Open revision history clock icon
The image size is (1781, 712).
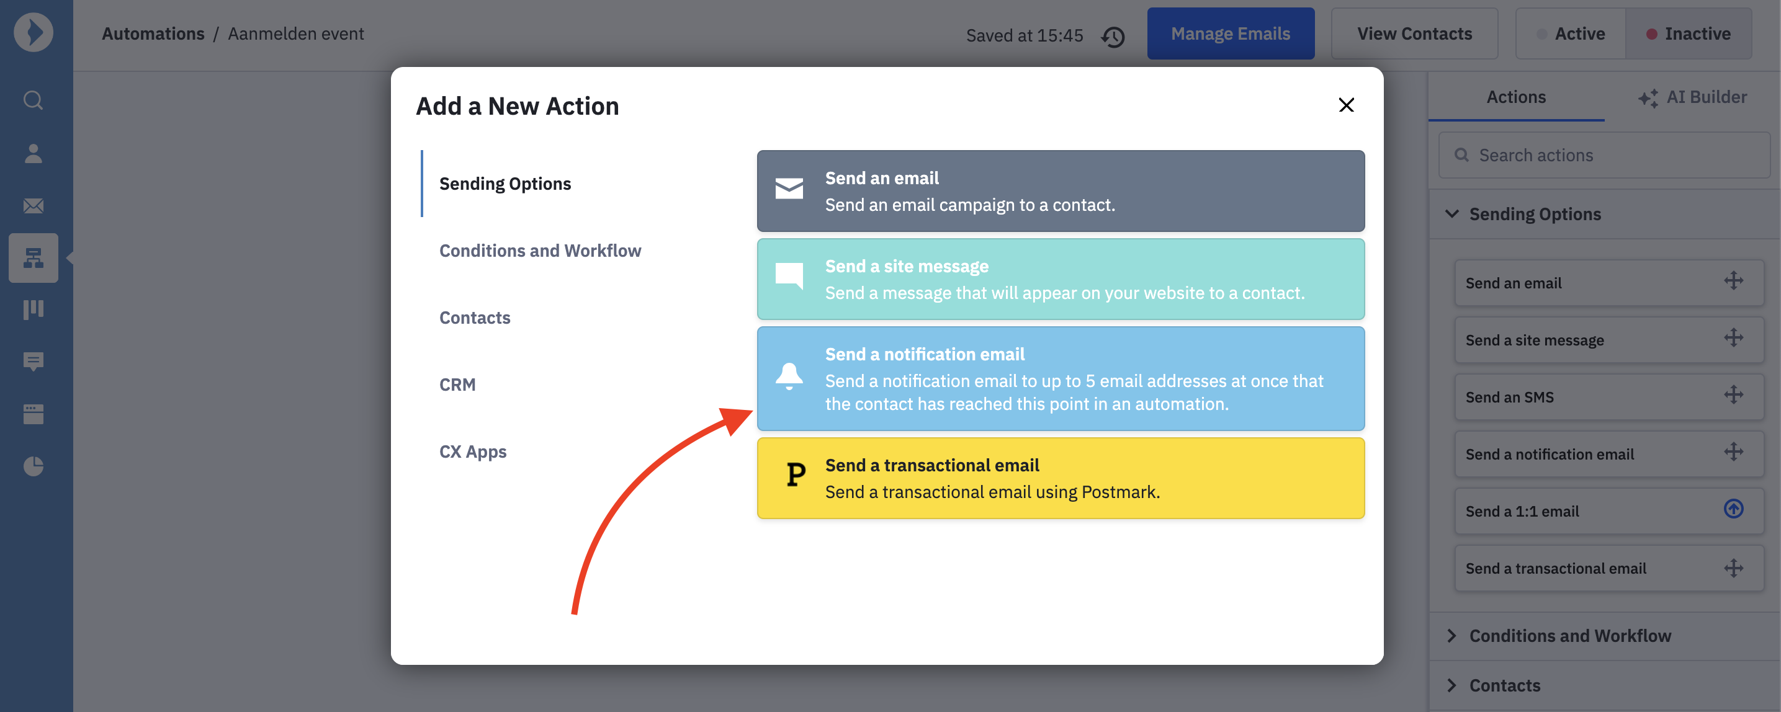click(1113, 36)
